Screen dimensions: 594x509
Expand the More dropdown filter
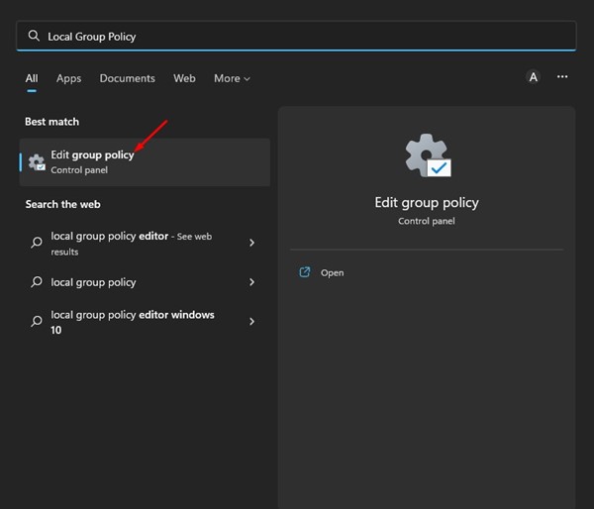[x=232, y=78]
